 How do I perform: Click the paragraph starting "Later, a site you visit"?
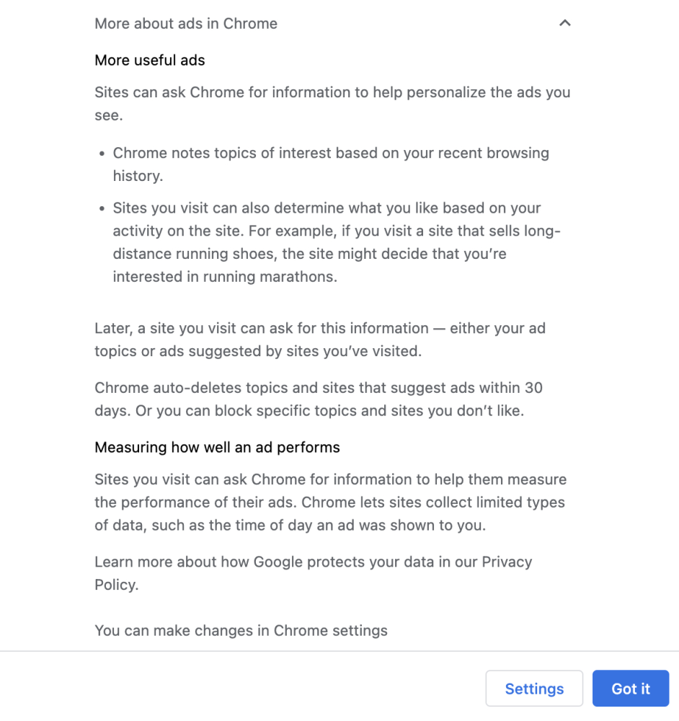coord(320,340)
